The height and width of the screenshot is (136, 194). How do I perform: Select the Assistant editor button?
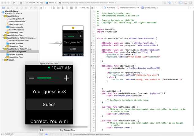point(170,2)
